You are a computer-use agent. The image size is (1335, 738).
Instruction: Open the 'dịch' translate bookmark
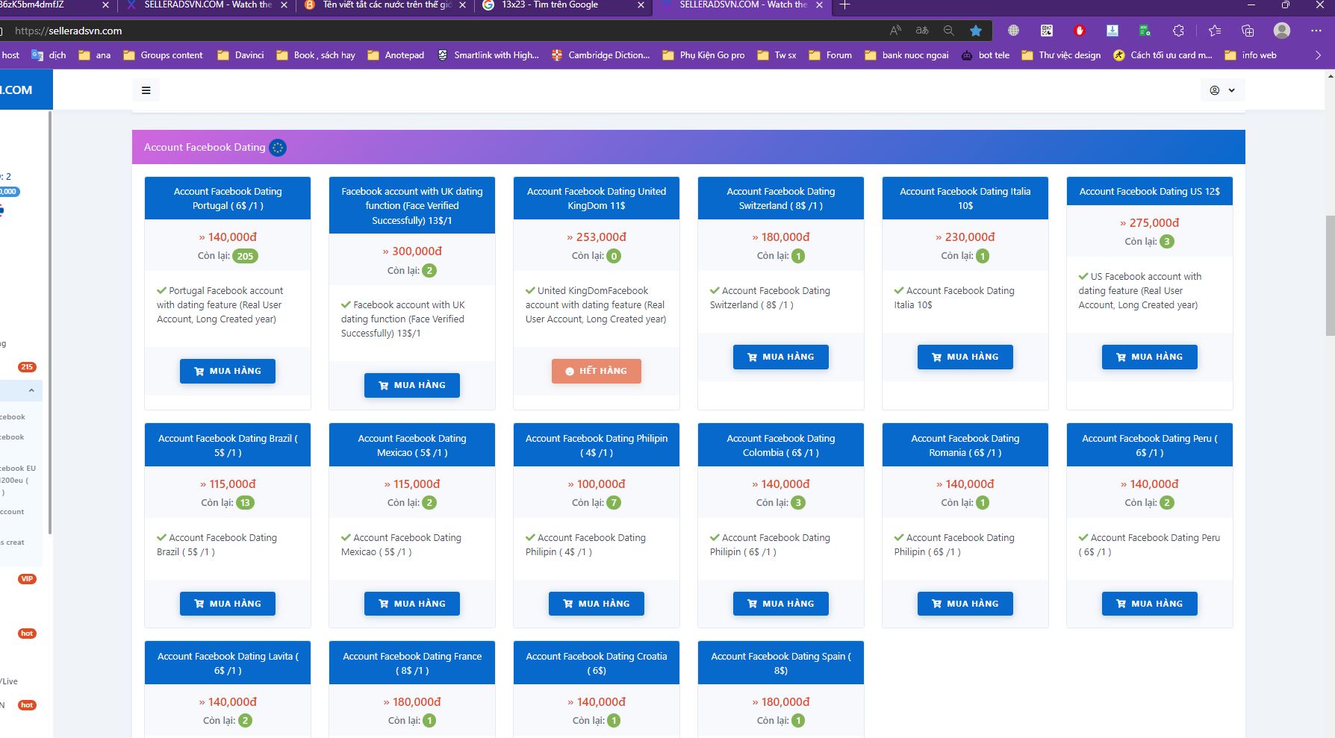[49, 55]
